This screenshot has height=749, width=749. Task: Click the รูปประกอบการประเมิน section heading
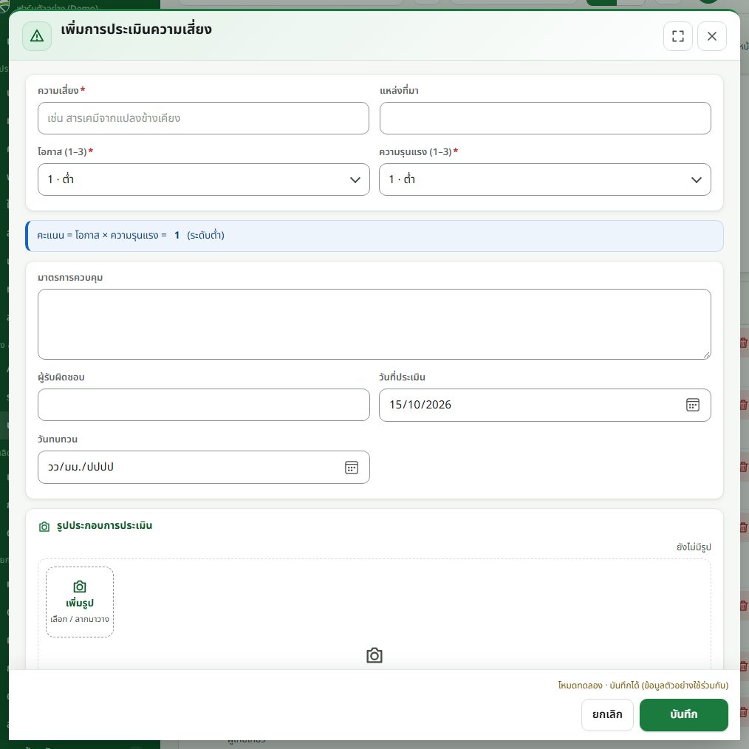pos(105,526)
